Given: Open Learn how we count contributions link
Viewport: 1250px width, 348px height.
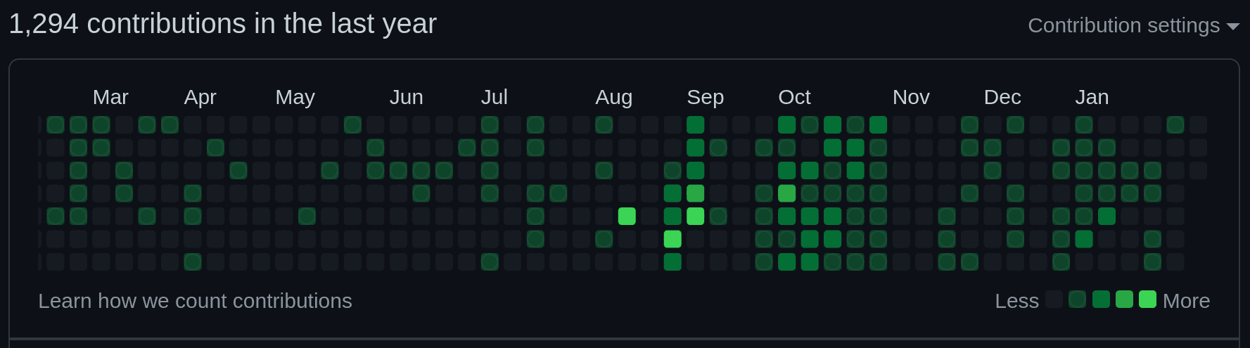Looking at the screenshot, I should point(195,301).
